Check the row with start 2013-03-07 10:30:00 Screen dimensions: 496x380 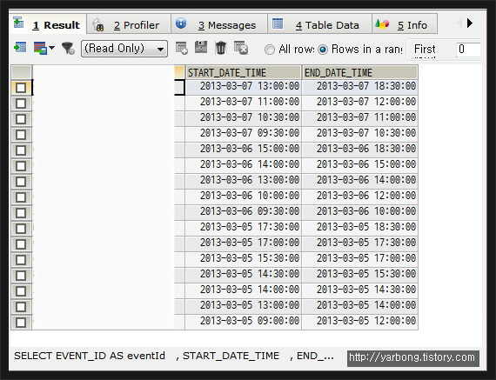[21, 119]
